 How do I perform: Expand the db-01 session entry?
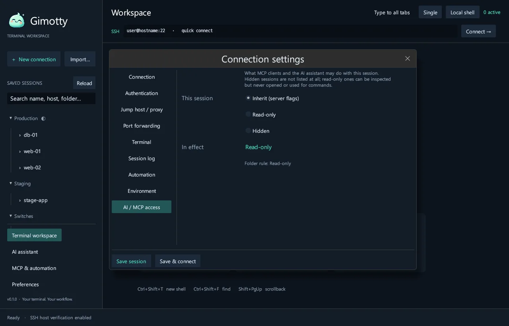pos(20,135)
